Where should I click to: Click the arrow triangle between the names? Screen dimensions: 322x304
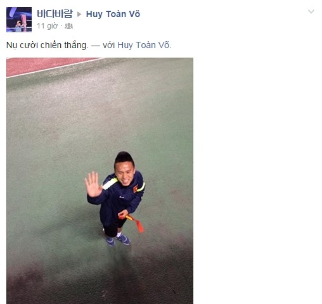pos(79,14)
